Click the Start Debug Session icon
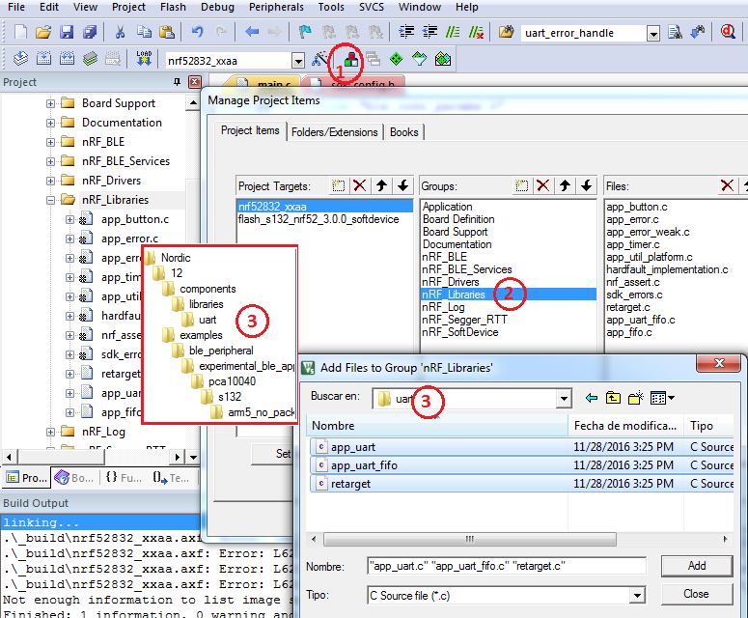 (x=728, y=33)
